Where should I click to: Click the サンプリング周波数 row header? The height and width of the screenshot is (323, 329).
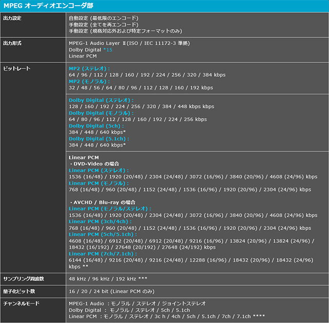24,280
